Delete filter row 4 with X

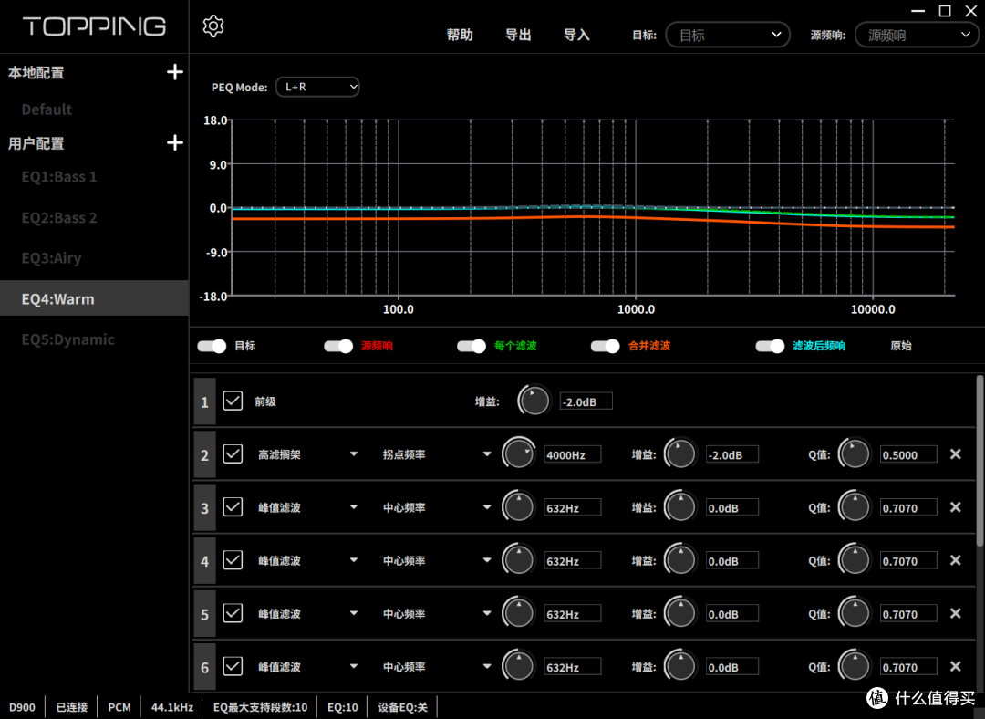[956, 560]
